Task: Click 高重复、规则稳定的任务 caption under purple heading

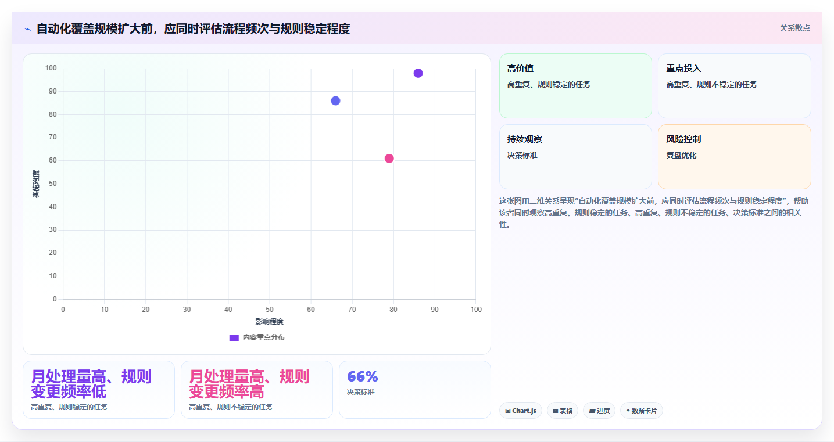Action: (69, 407)
